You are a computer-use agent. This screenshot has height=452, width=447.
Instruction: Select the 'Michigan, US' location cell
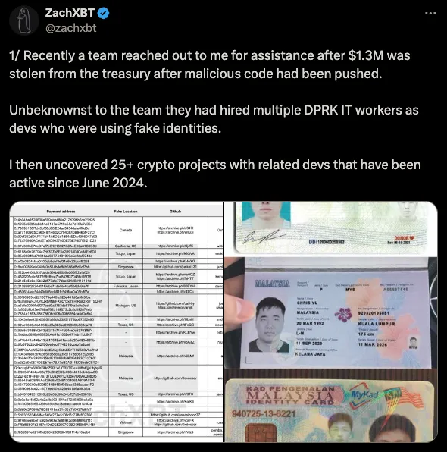(126, 306)
